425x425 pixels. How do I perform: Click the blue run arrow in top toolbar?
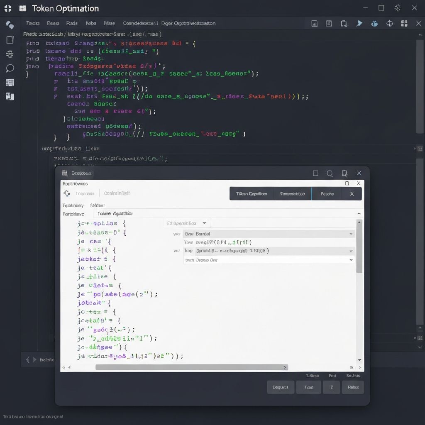tap(359, 24)
